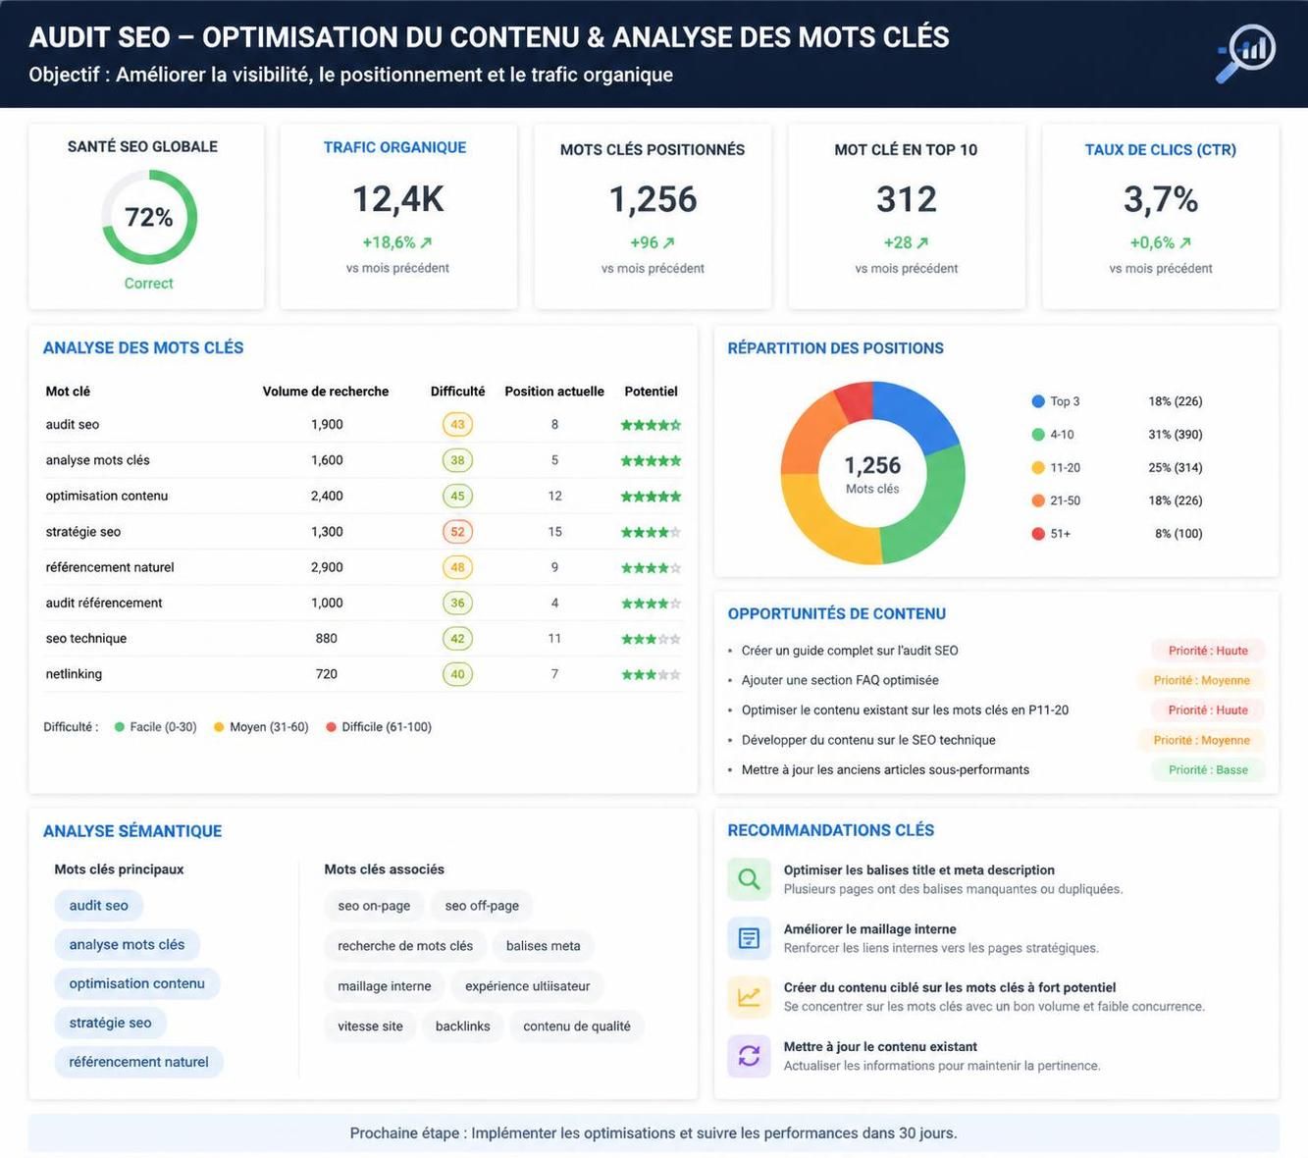1308x1158 pixels.
Task: Click 'Priorité : Haute' tag for audit SEO guide
Action: click(1208, 650)
